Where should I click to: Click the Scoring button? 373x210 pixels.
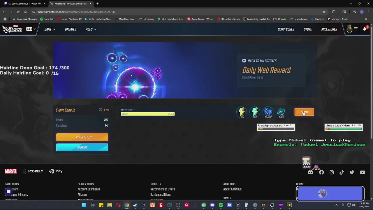(82, 147)
